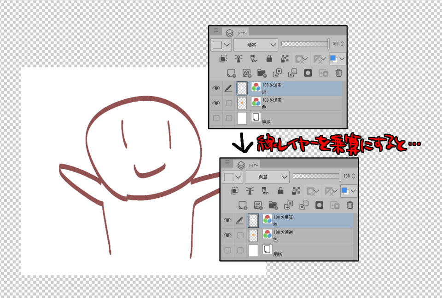Hide the 色 layer

tap(216, 103)
